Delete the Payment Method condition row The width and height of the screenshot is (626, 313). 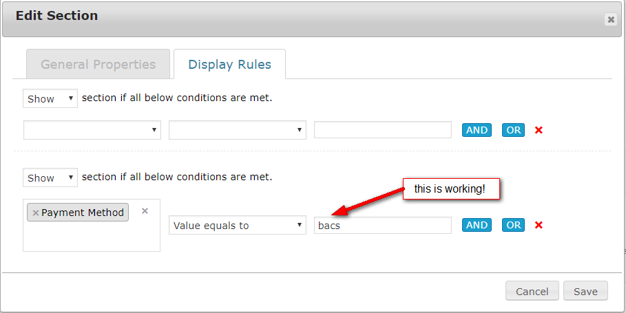(x=539, y=225)
